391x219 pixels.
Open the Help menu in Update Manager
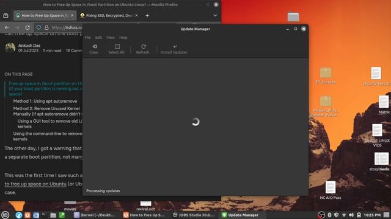pos(123,38)
